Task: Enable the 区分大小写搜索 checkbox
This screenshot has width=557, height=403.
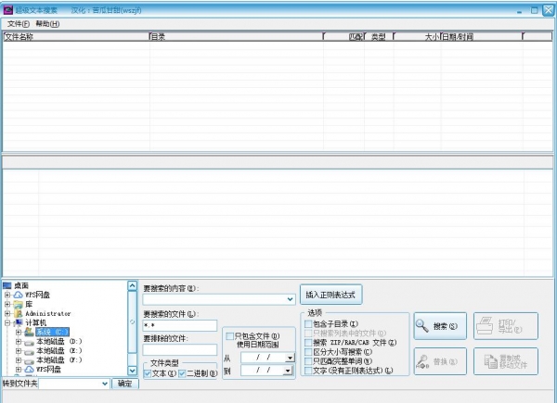Action: [308, 352]
